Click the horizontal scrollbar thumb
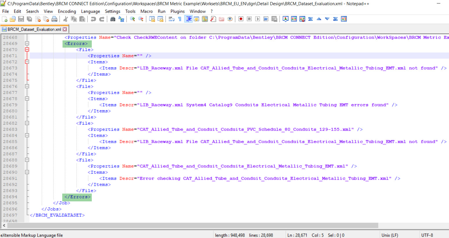Image resolution: width=449 pixels, height=238 pixels. pyautogui.click(x=193, y=225)
